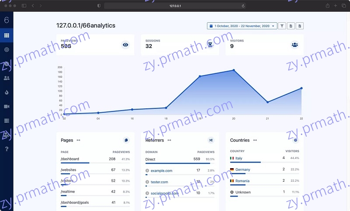
Task: Expand the Countries card with arrows icon
Action: tap(255, 140)
